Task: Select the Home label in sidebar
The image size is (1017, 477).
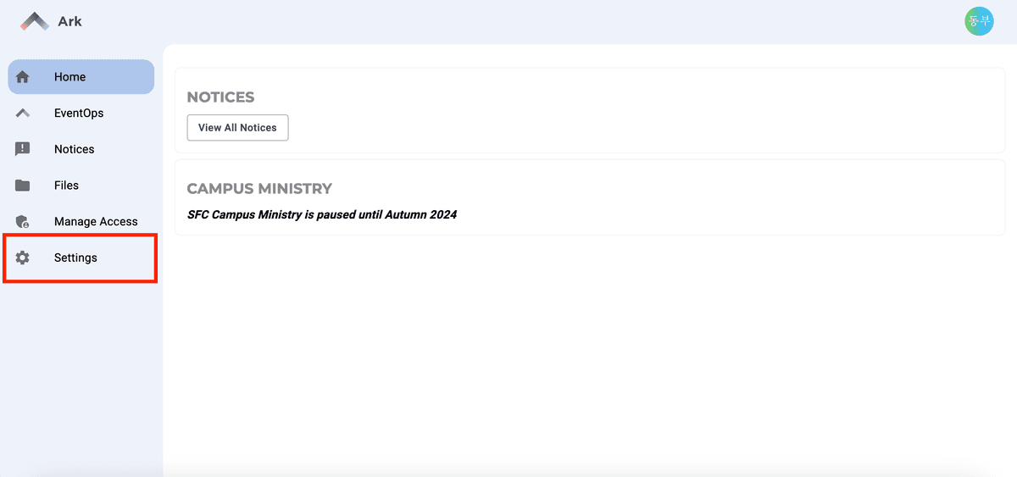Action: pos(69,77)
